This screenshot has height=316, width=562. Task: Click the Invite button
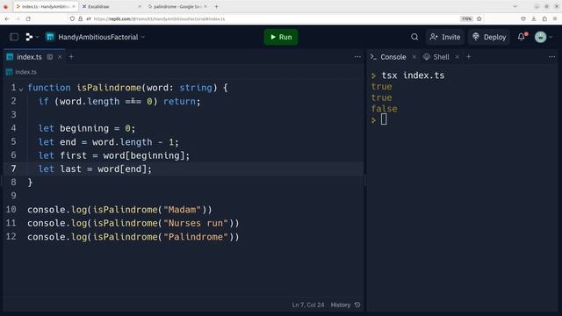click(x=445, y=37)
